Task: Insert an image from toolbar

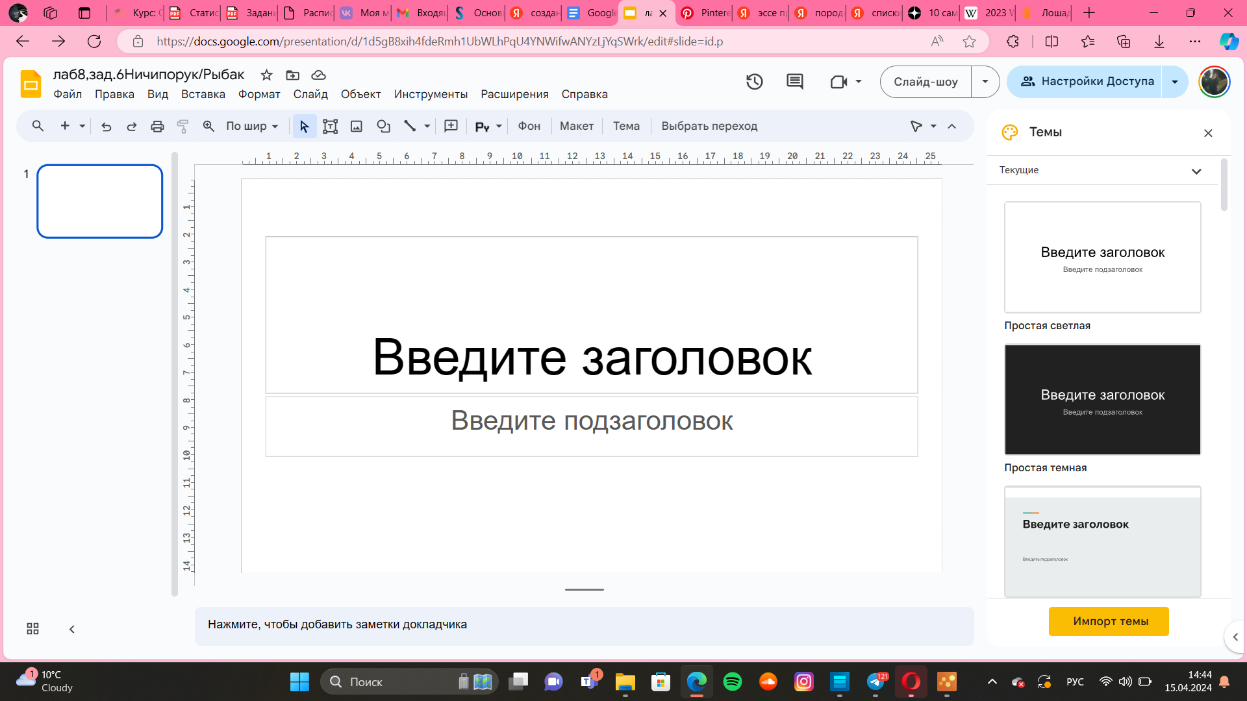Action: point(356,126)
